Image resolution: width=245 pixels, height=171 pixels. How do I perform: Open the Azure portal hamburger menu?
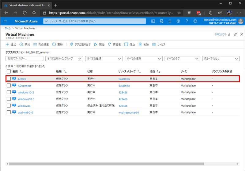pyautogui.click(x=6, y=21)
